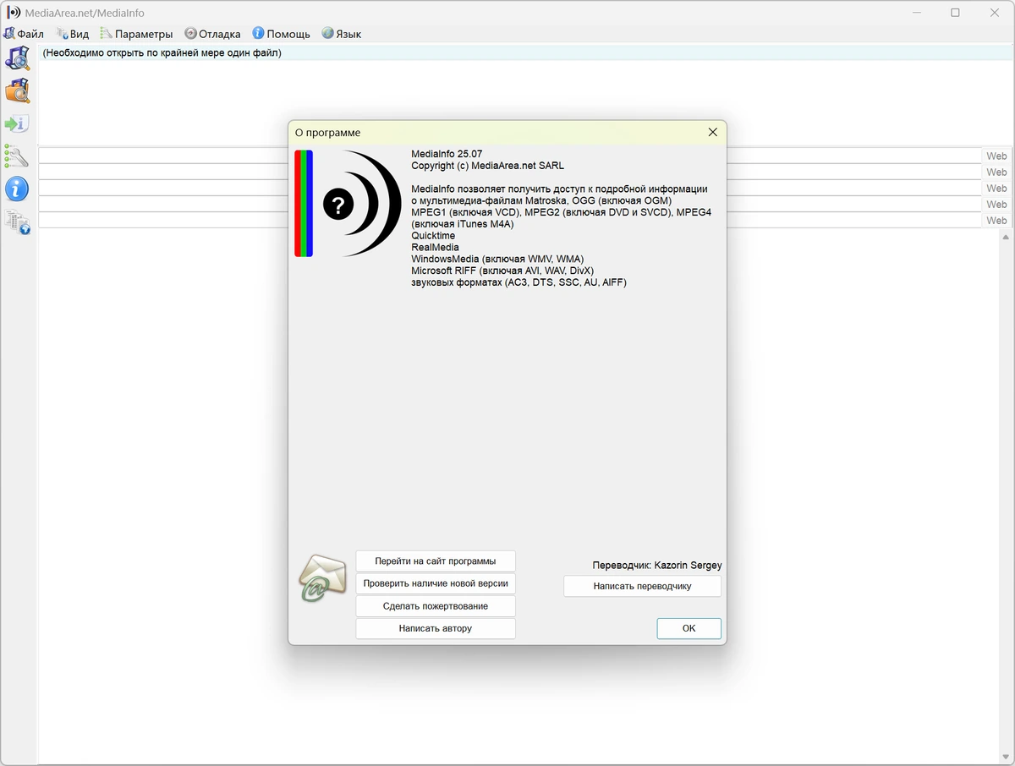
Task: Click the envelope mail icon in dialog
Action: point(321,578)
